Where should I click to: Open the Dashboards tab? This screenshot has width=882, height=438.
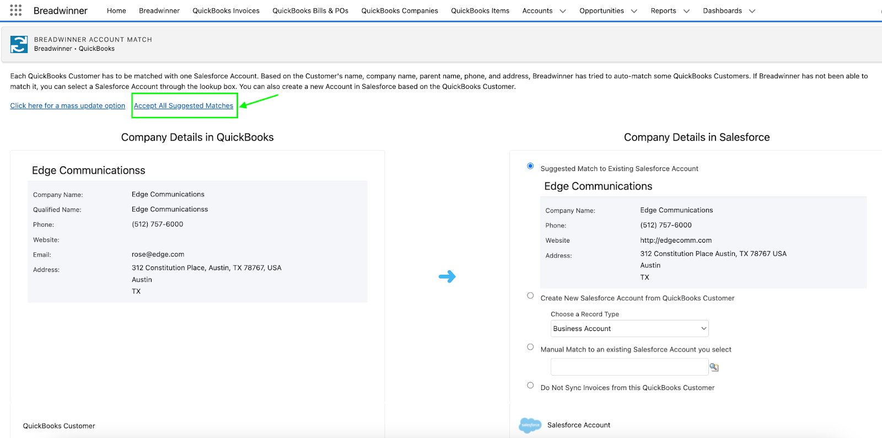(x=722, y=10)
